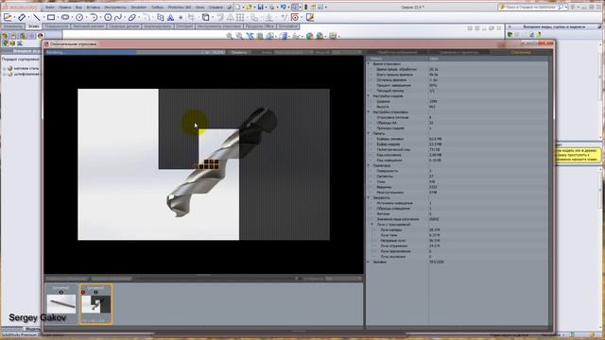
Task: Select the Ellipse sketch tool
Action: 132,17
